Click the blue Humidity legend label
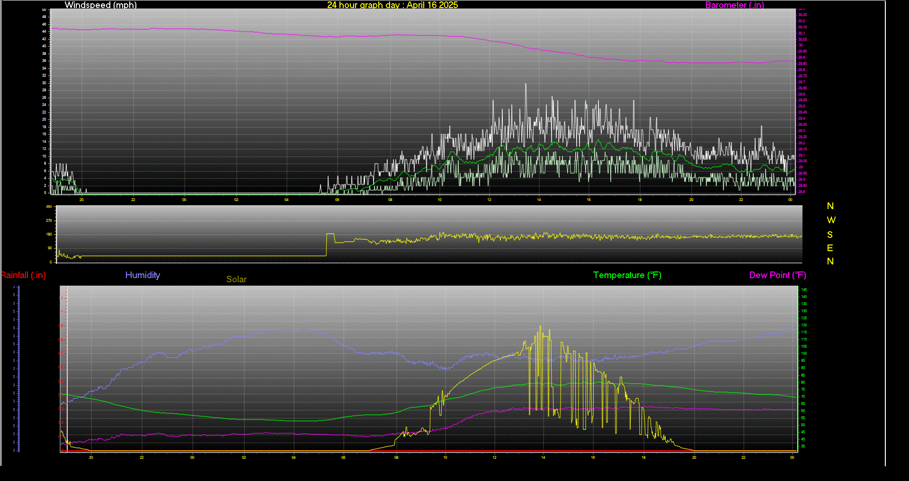 click(143, 275)
